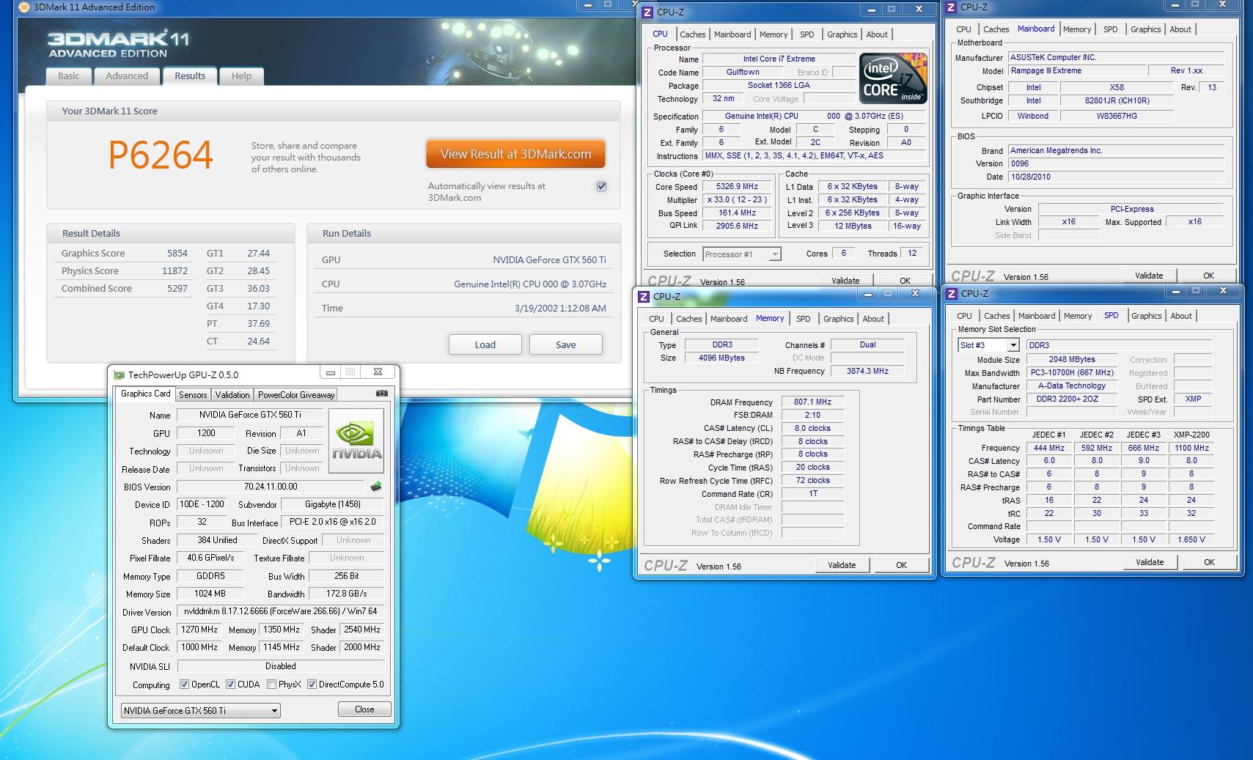Open the Slot #3 memory slot dropdown

coord(1013,345)
